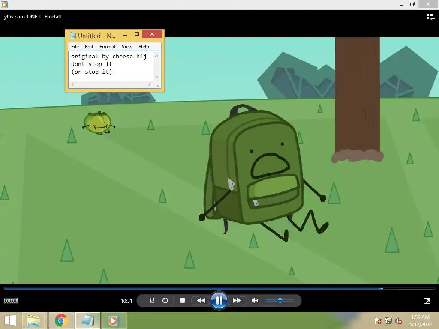This screenshot has width=439, height=329.
Task: Open the clock showing 1:56 AM
Action: (421, 321)
